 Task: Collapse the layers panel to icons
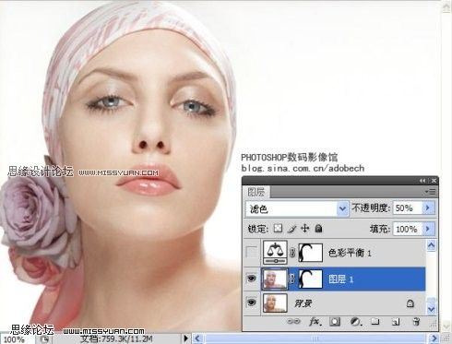click(x=422, y=181)
